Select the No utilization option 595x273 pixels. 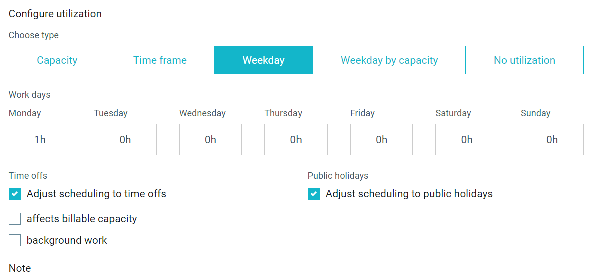pyautogui.click(x=524, y=60)
